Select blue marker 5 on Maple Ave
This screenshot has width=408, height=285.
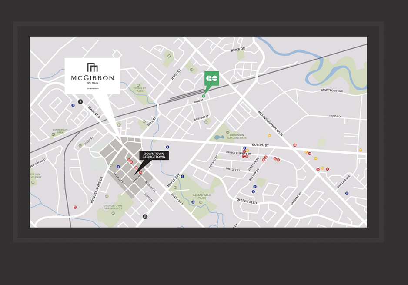[182, 177]
